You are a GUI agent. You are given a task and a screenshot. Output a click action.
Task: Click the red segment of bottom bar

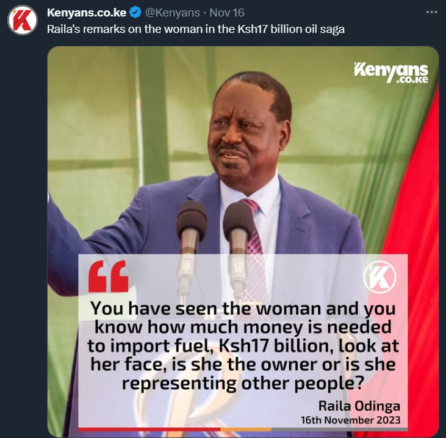149,429
